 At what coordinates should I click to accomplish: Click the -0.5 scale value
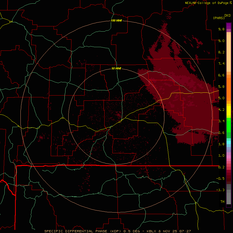[x=220, y=179]
